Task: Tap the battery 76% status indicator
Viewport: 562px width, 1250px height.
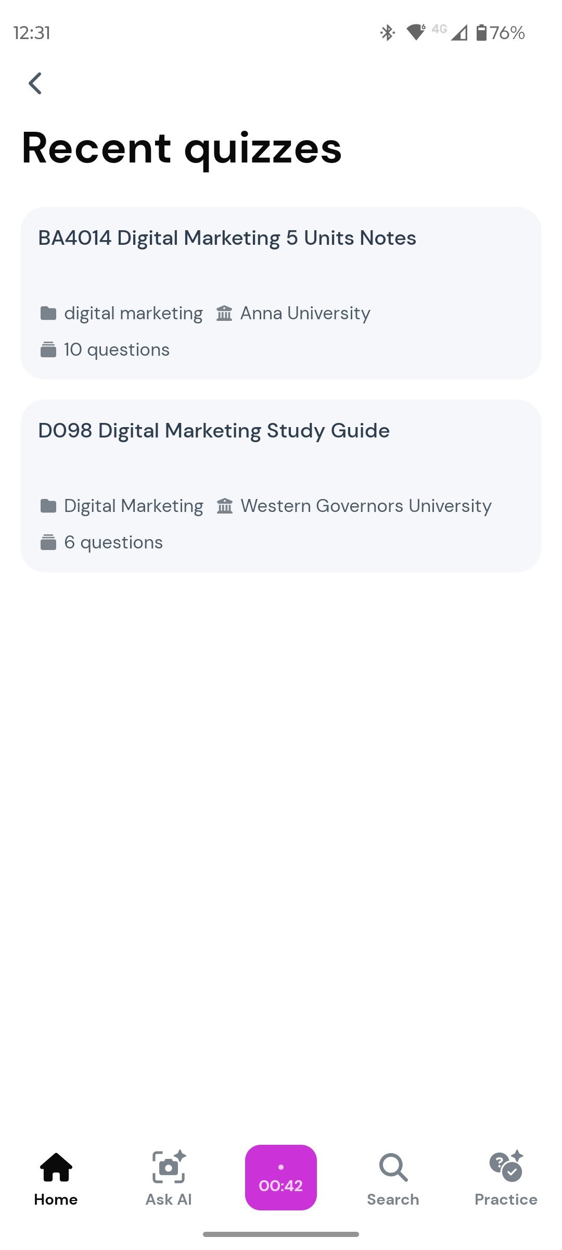Action: pyautogui.click(x=501, y=33)
